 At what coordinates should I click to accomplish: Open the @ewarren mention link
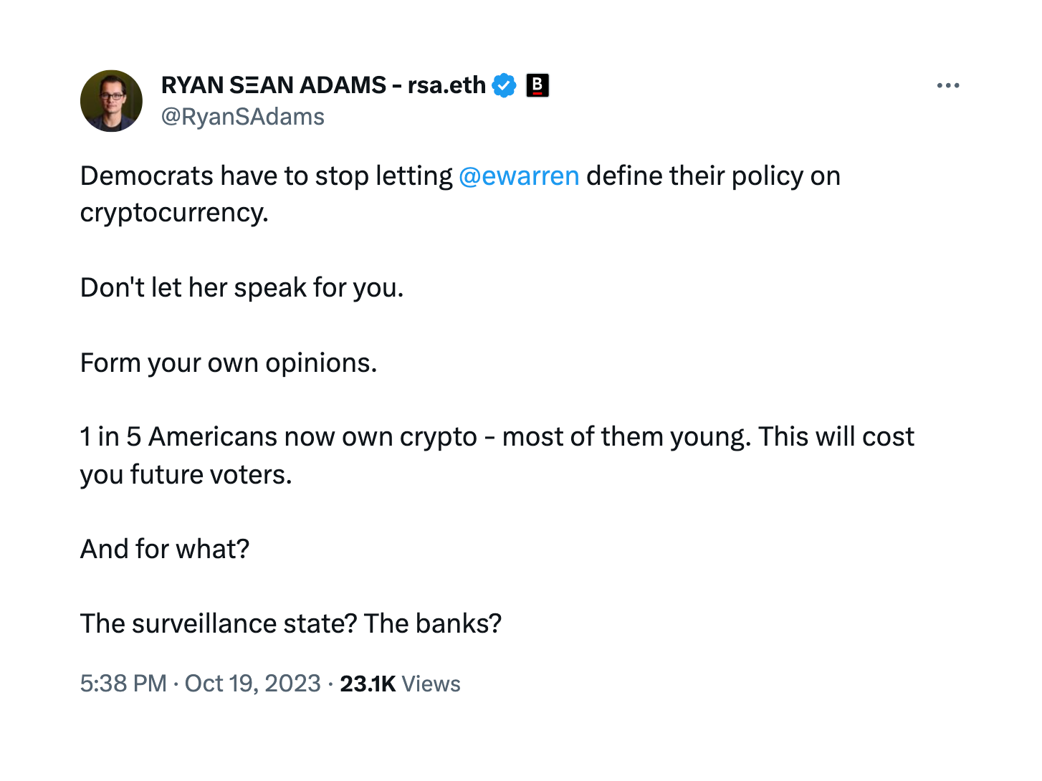tap(518, 176)
